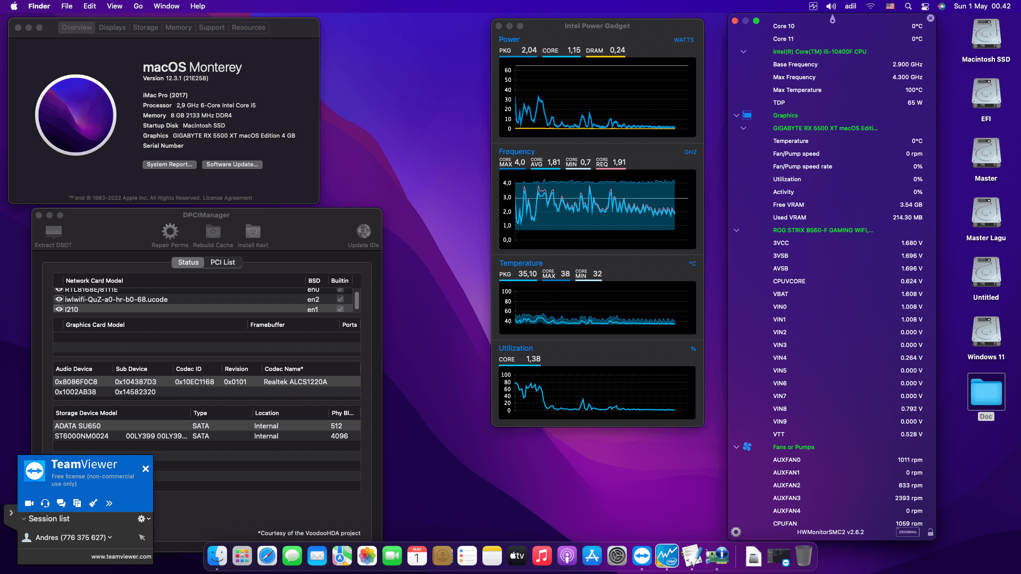1021x574 pixels.
Task: Switch to the Memory tab
Action: (178, 28)
